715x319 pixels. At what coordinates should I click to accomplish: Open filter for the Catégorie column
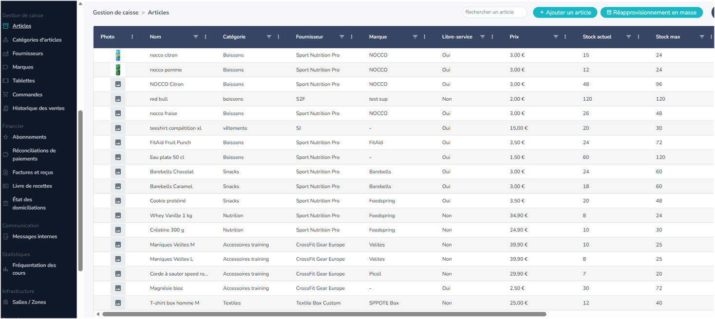point(269,37)
